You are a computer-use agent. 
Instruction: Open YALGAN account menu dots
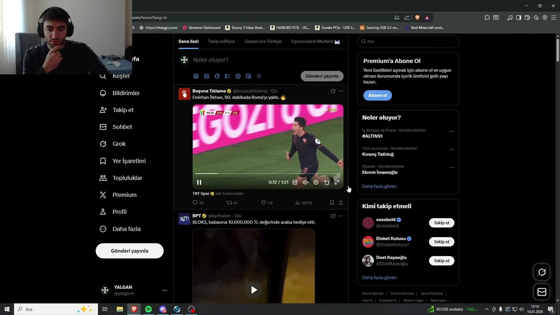tap(165, 290)
